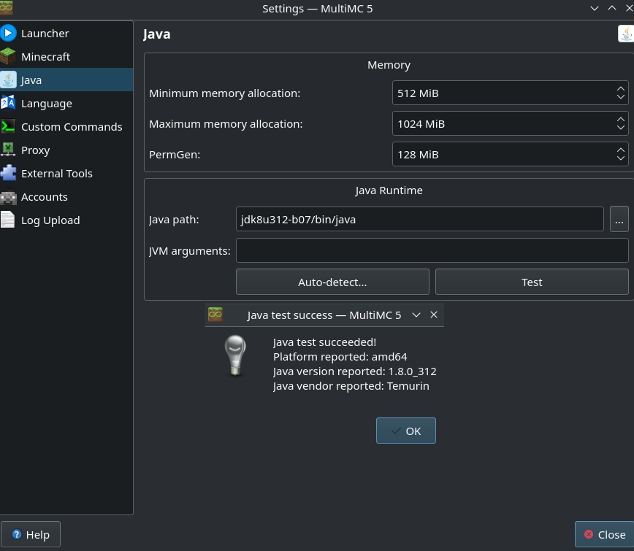The width and height of the screenshot is (634, 551).
Task: Click the External Tools icon
Action: [9, 173]
